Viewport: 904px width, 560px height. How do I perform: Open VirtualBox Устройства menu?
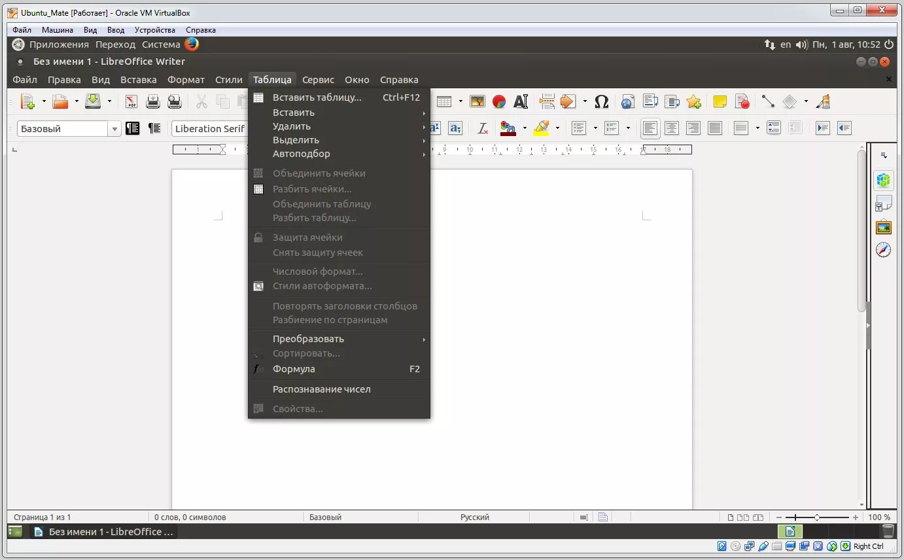tap(155, 30)
